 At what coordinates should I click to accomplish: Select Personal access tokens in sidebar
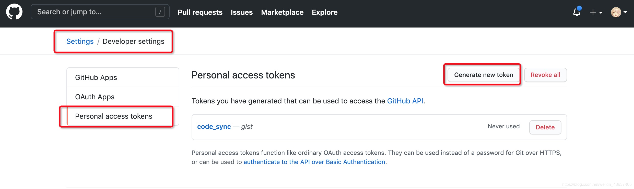coord(123,116)
